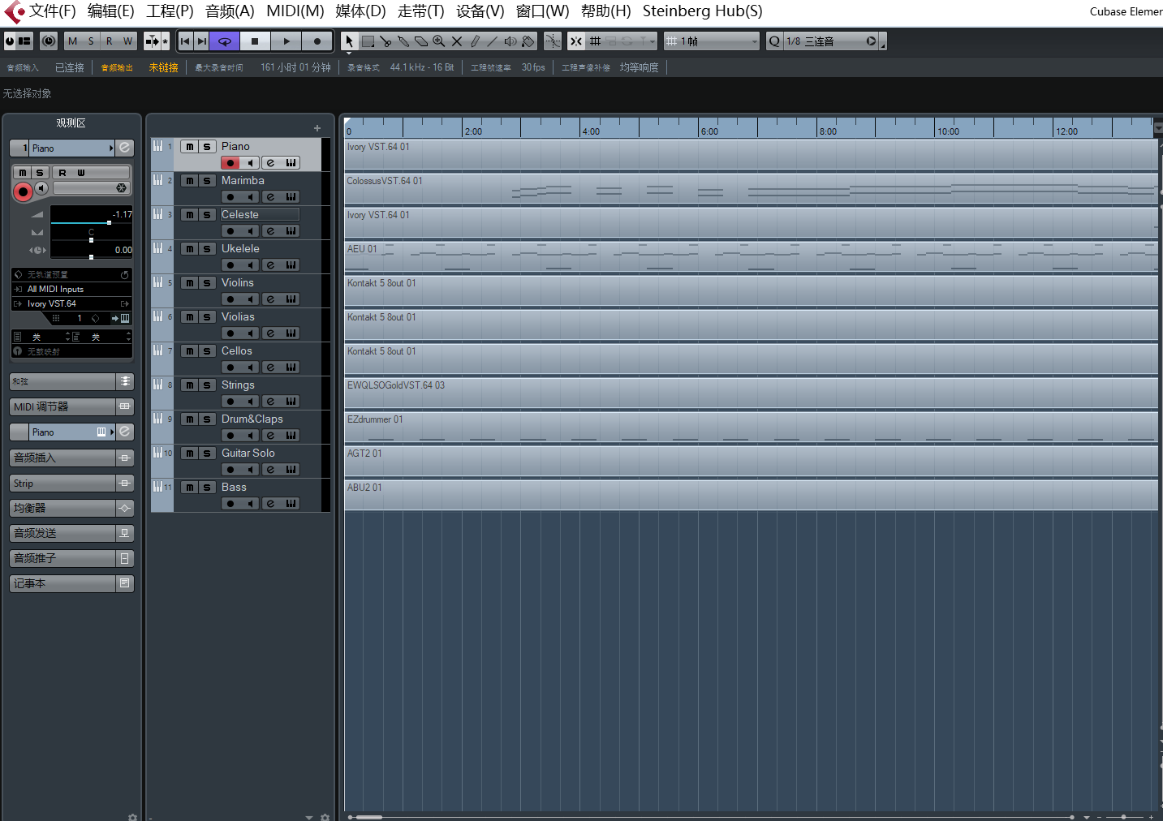Open the grid '1帧' dropdown
1163x821 pixels.
712,41
